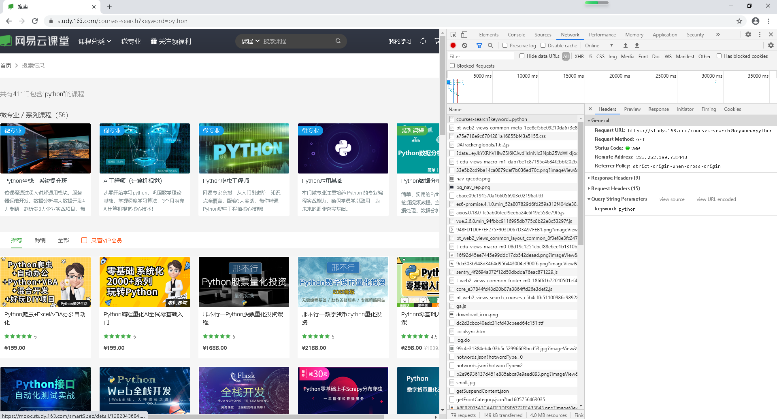Stop network recording with red record button
777x419 pixels.
[x=453, y=46]
